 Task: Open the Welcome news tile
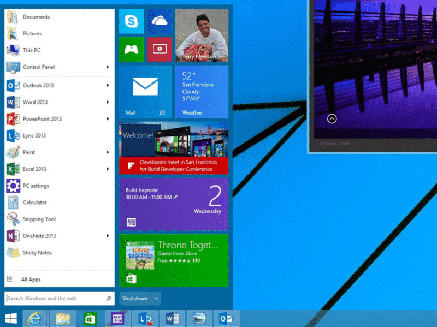pos(174,148)
